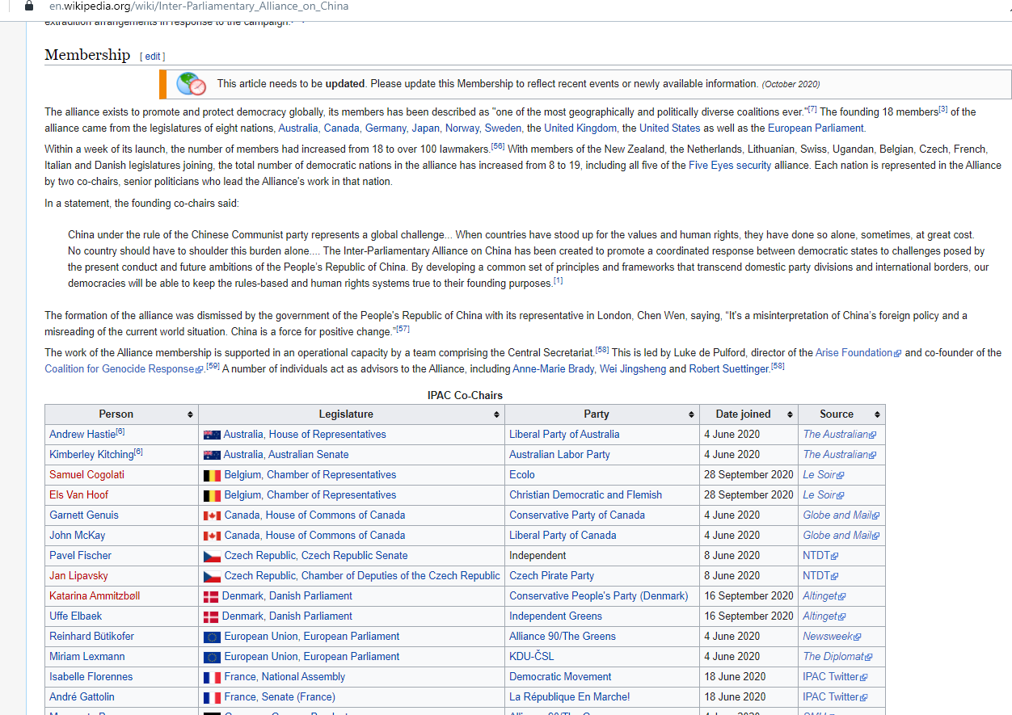
Task: Click the Australian flag in Kimberley Kitching's row
Action: (212, 455)
